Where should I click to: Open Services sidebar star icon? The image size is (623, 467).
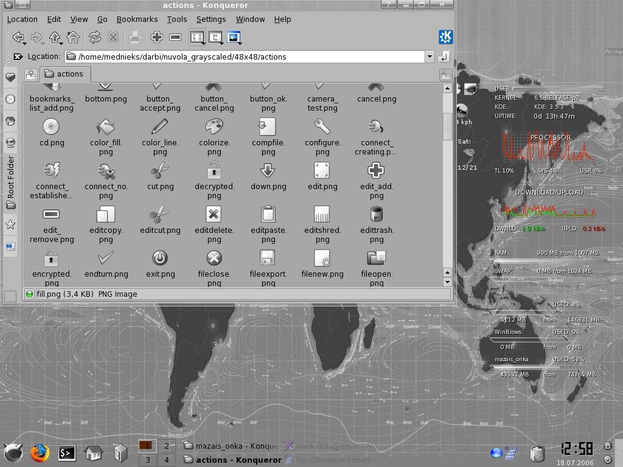[10, 224]
